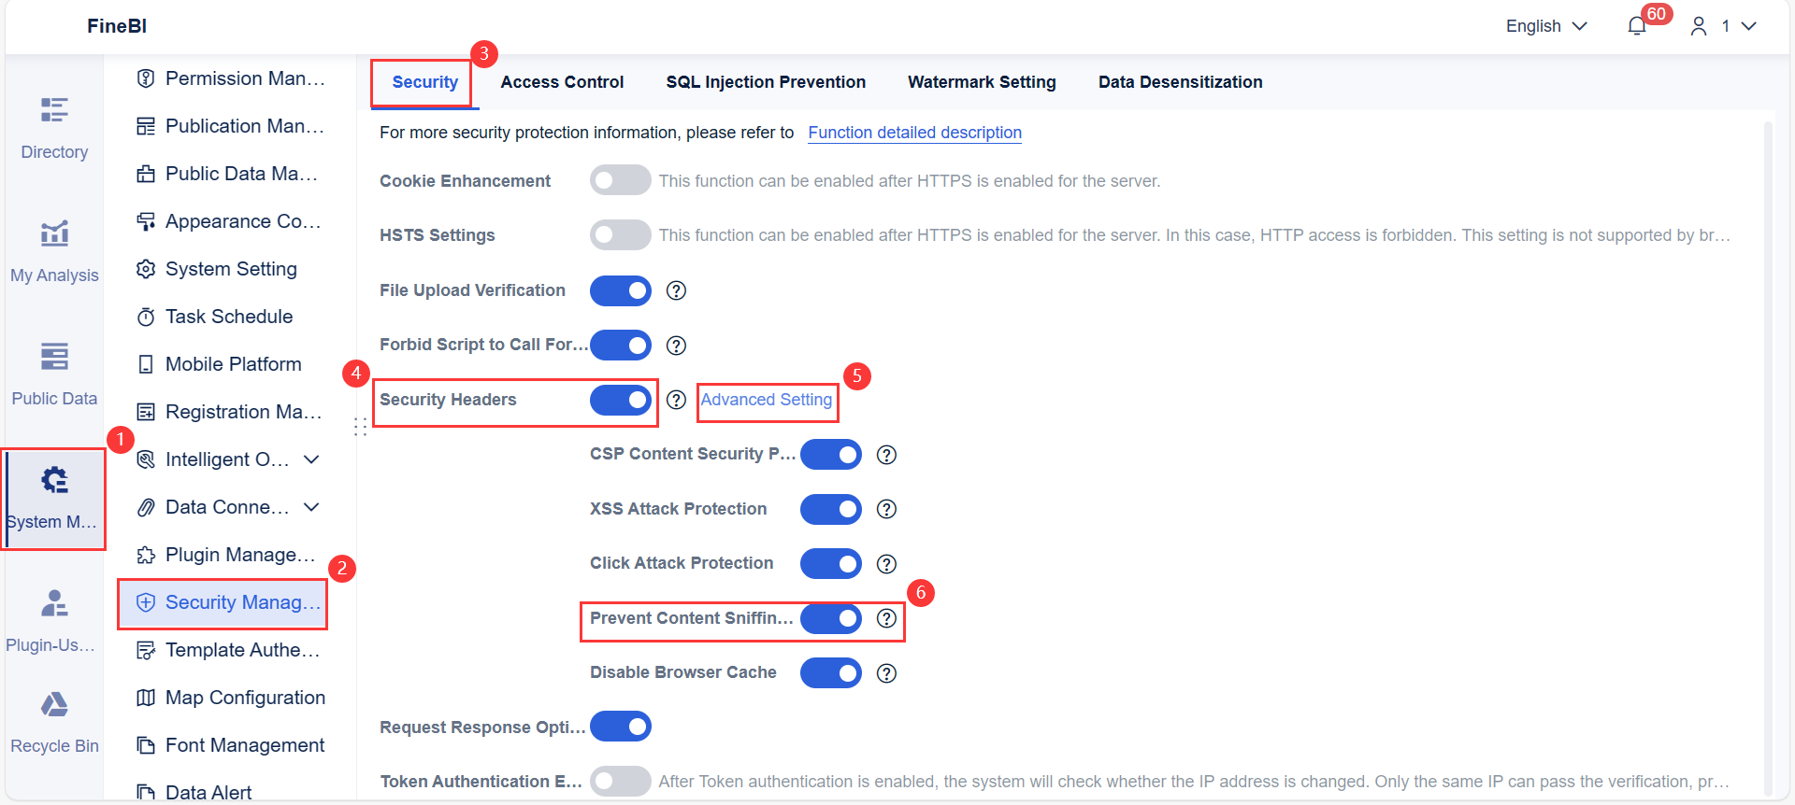This screenshot has height=805, width=1795.
Task: Select the My Analysis section
Action: pyautogui.click(x=53, y=249)
